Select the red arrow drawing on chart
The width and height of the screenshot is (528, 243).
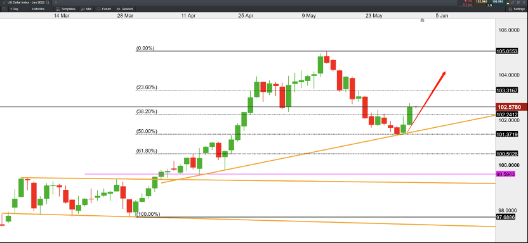pos(426,103)
